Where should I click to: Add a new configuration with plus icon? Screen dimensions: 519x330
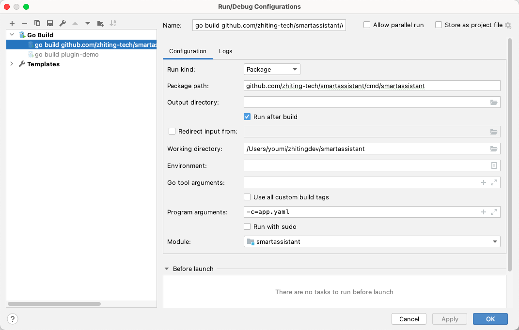pyautogui.click(x=12, y=23)
